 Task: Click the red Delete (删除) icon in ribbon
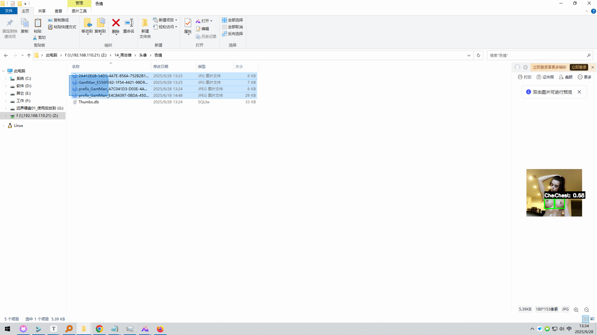click(116, 23)
